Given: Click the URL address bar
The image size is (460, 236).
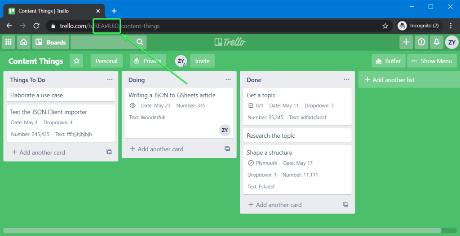Looking at the screenshot, I should (x=219, y=26).
